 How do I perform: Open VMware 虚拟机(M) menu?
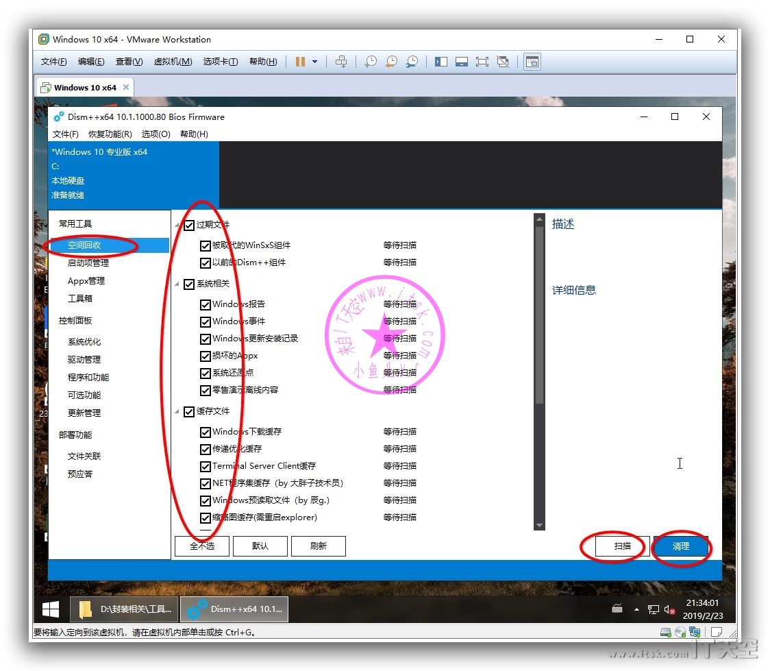point(173,62)
